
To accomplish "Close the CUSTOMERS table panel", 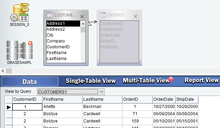I will [82, 17].
